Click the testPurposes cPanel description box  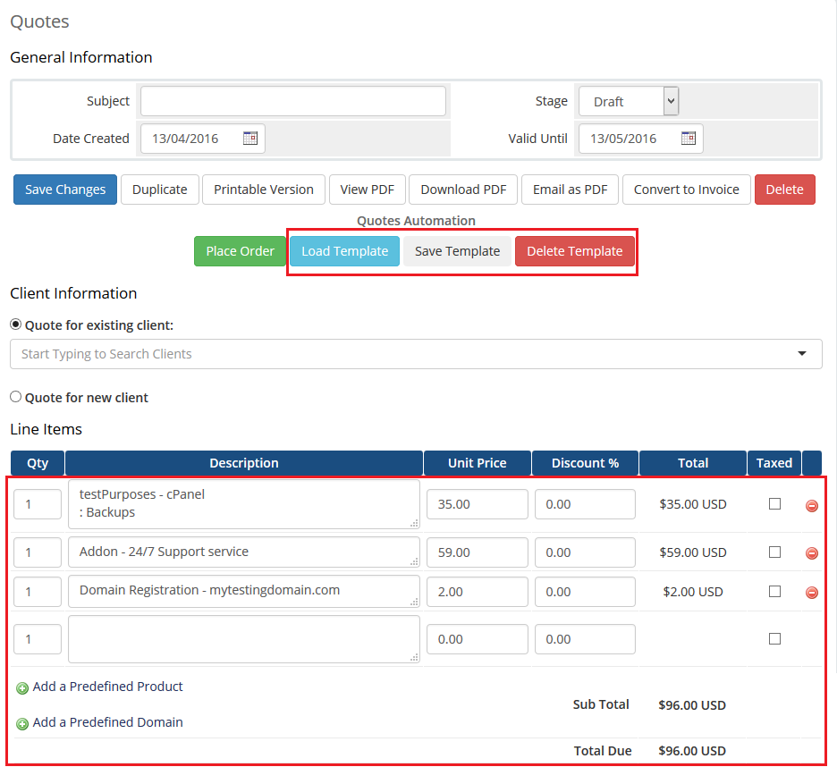pos(244,504)
